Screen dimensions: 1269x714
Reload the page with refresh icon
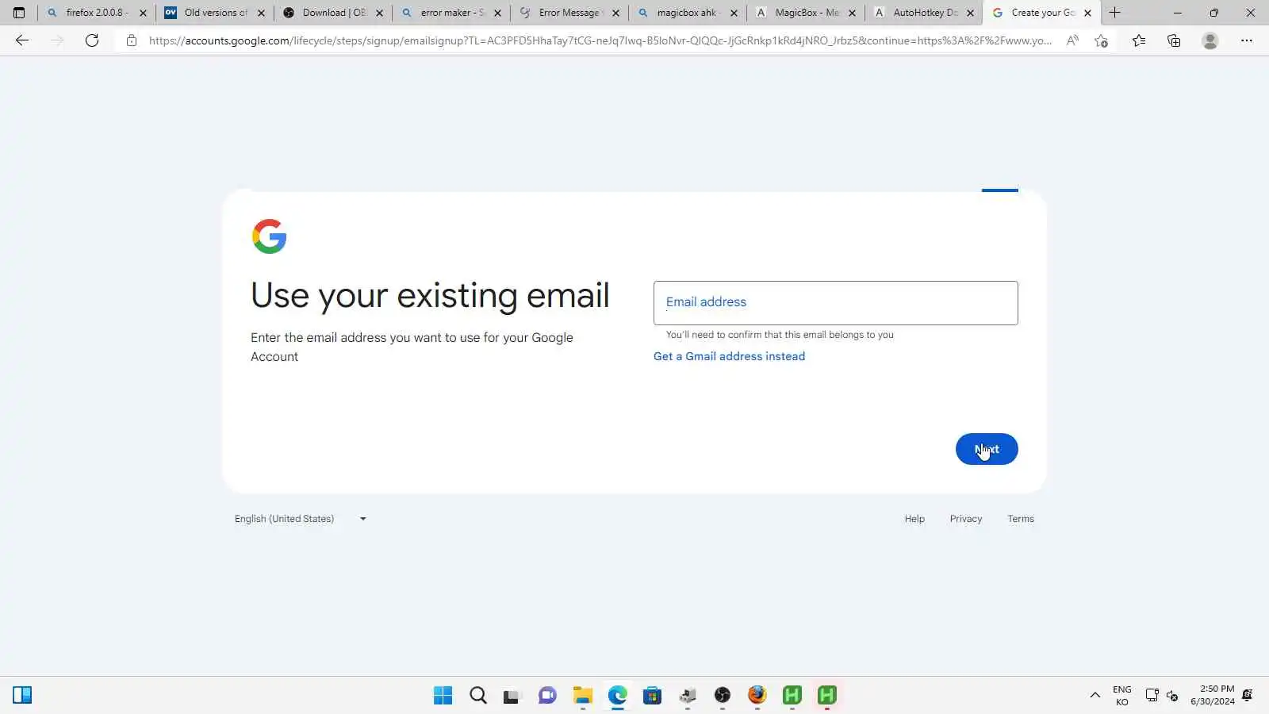[x=92, y=40]
